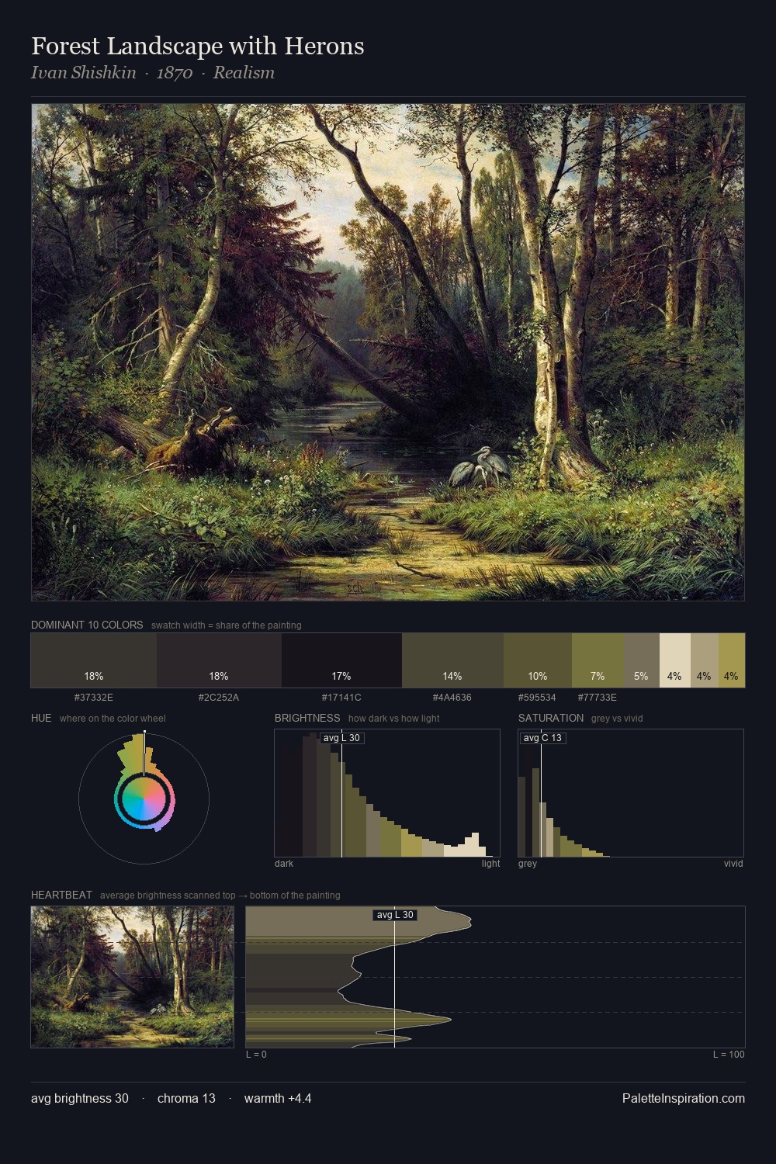The image size is (776, 1164).
Task: Click the 'grey' axis label under Saturation
Action: point(528,864)
